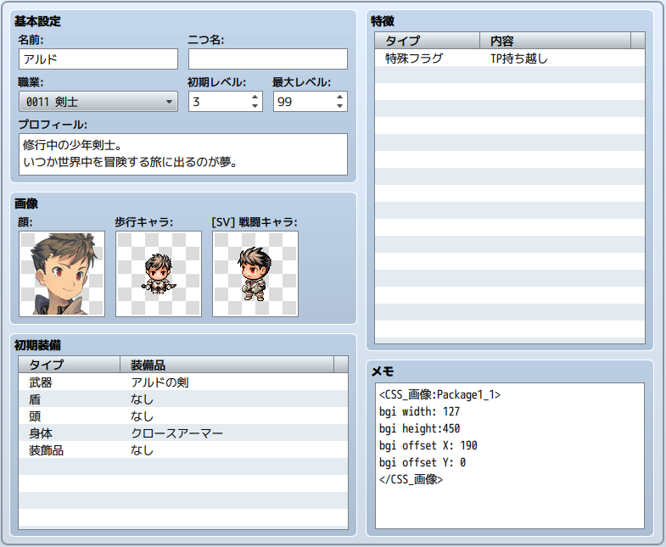Click the first empty row below 特殊フラグ

click(510, 75)
